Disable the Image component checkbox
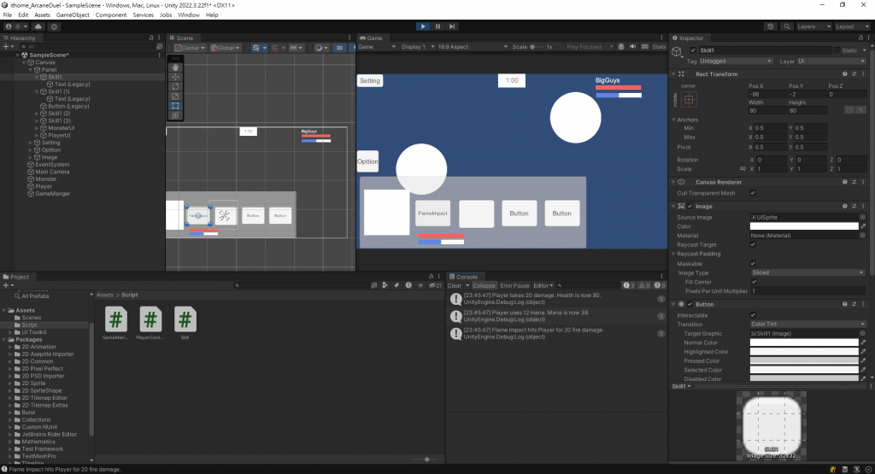This screenshot has height=474, width=875. (x=690, y=207)
